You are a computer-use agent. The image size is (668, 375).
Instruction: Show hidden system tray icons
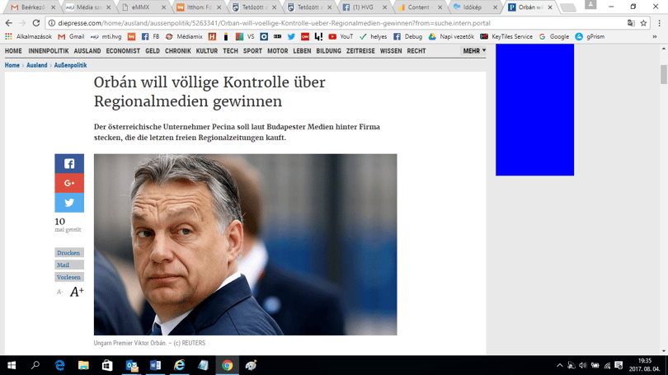click(x=560, y=365)
